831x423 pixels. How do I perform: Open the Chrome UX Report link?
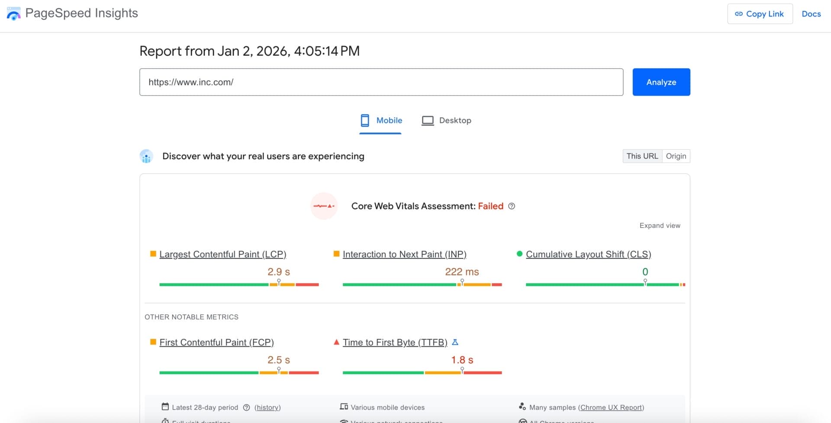click(611, 407)
